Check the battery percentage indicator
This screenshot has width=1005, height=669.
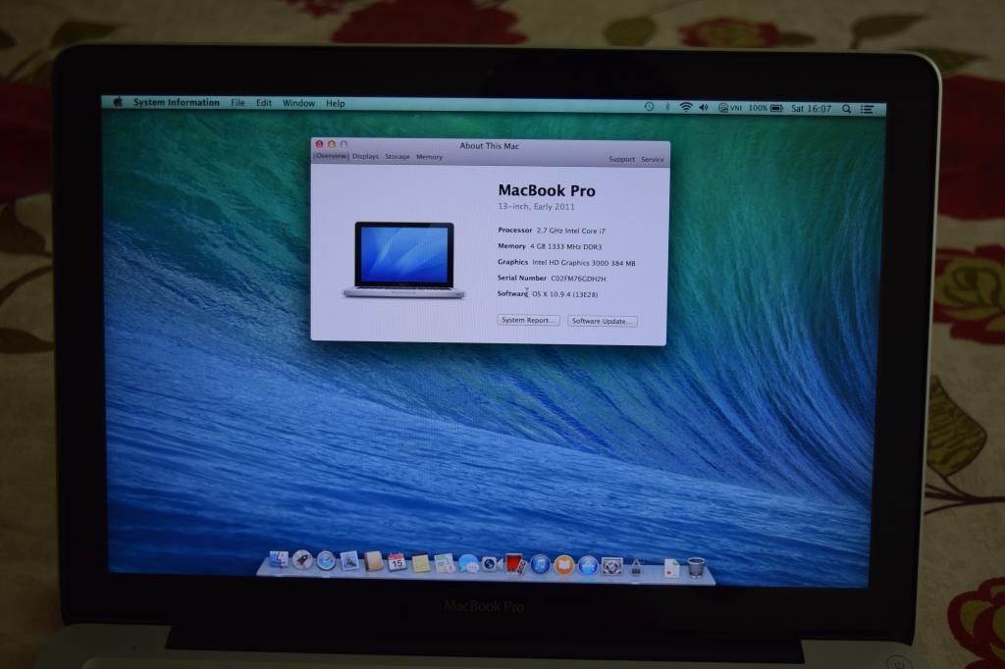(x=761, y=105)
